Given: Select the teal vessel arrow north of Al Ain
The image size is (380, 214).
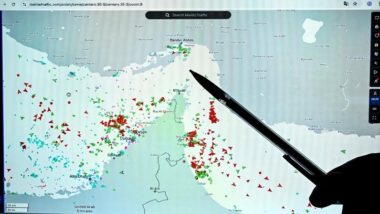Looking at the screenshot, I should click(122, 172).
